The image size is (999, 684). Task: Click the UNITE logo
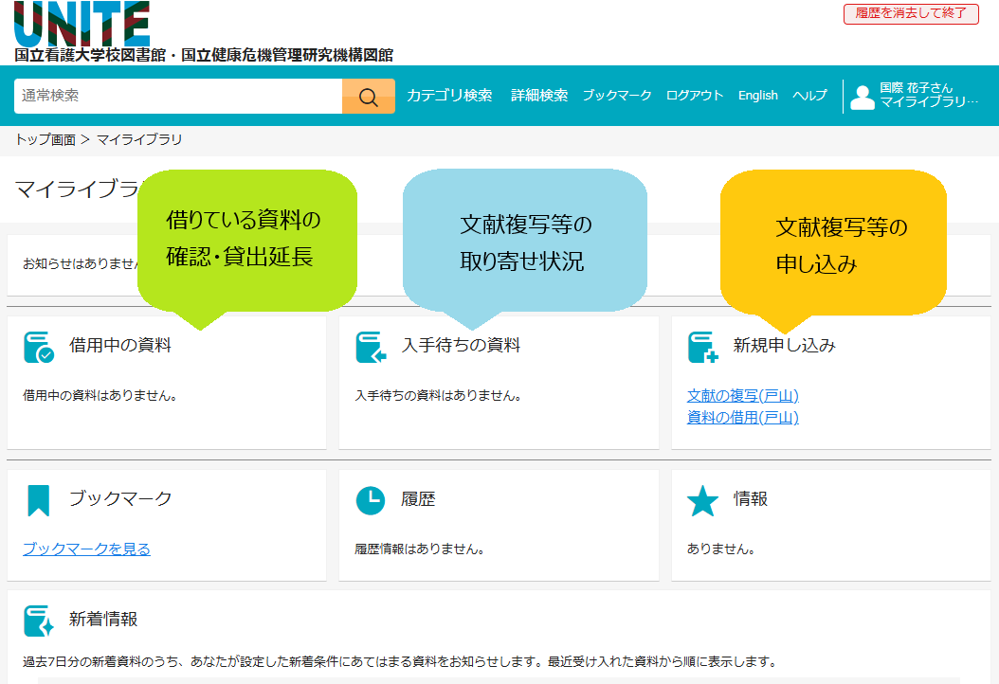click(82, 25)
